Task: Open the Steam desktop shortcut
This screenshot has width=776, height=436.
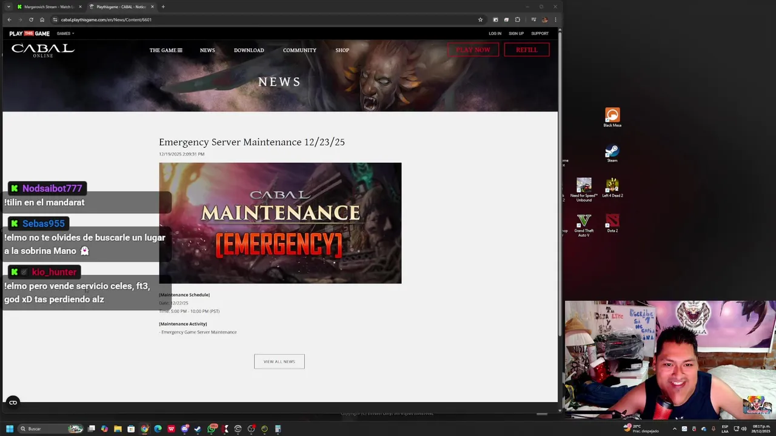Action: tap(612, 153)
